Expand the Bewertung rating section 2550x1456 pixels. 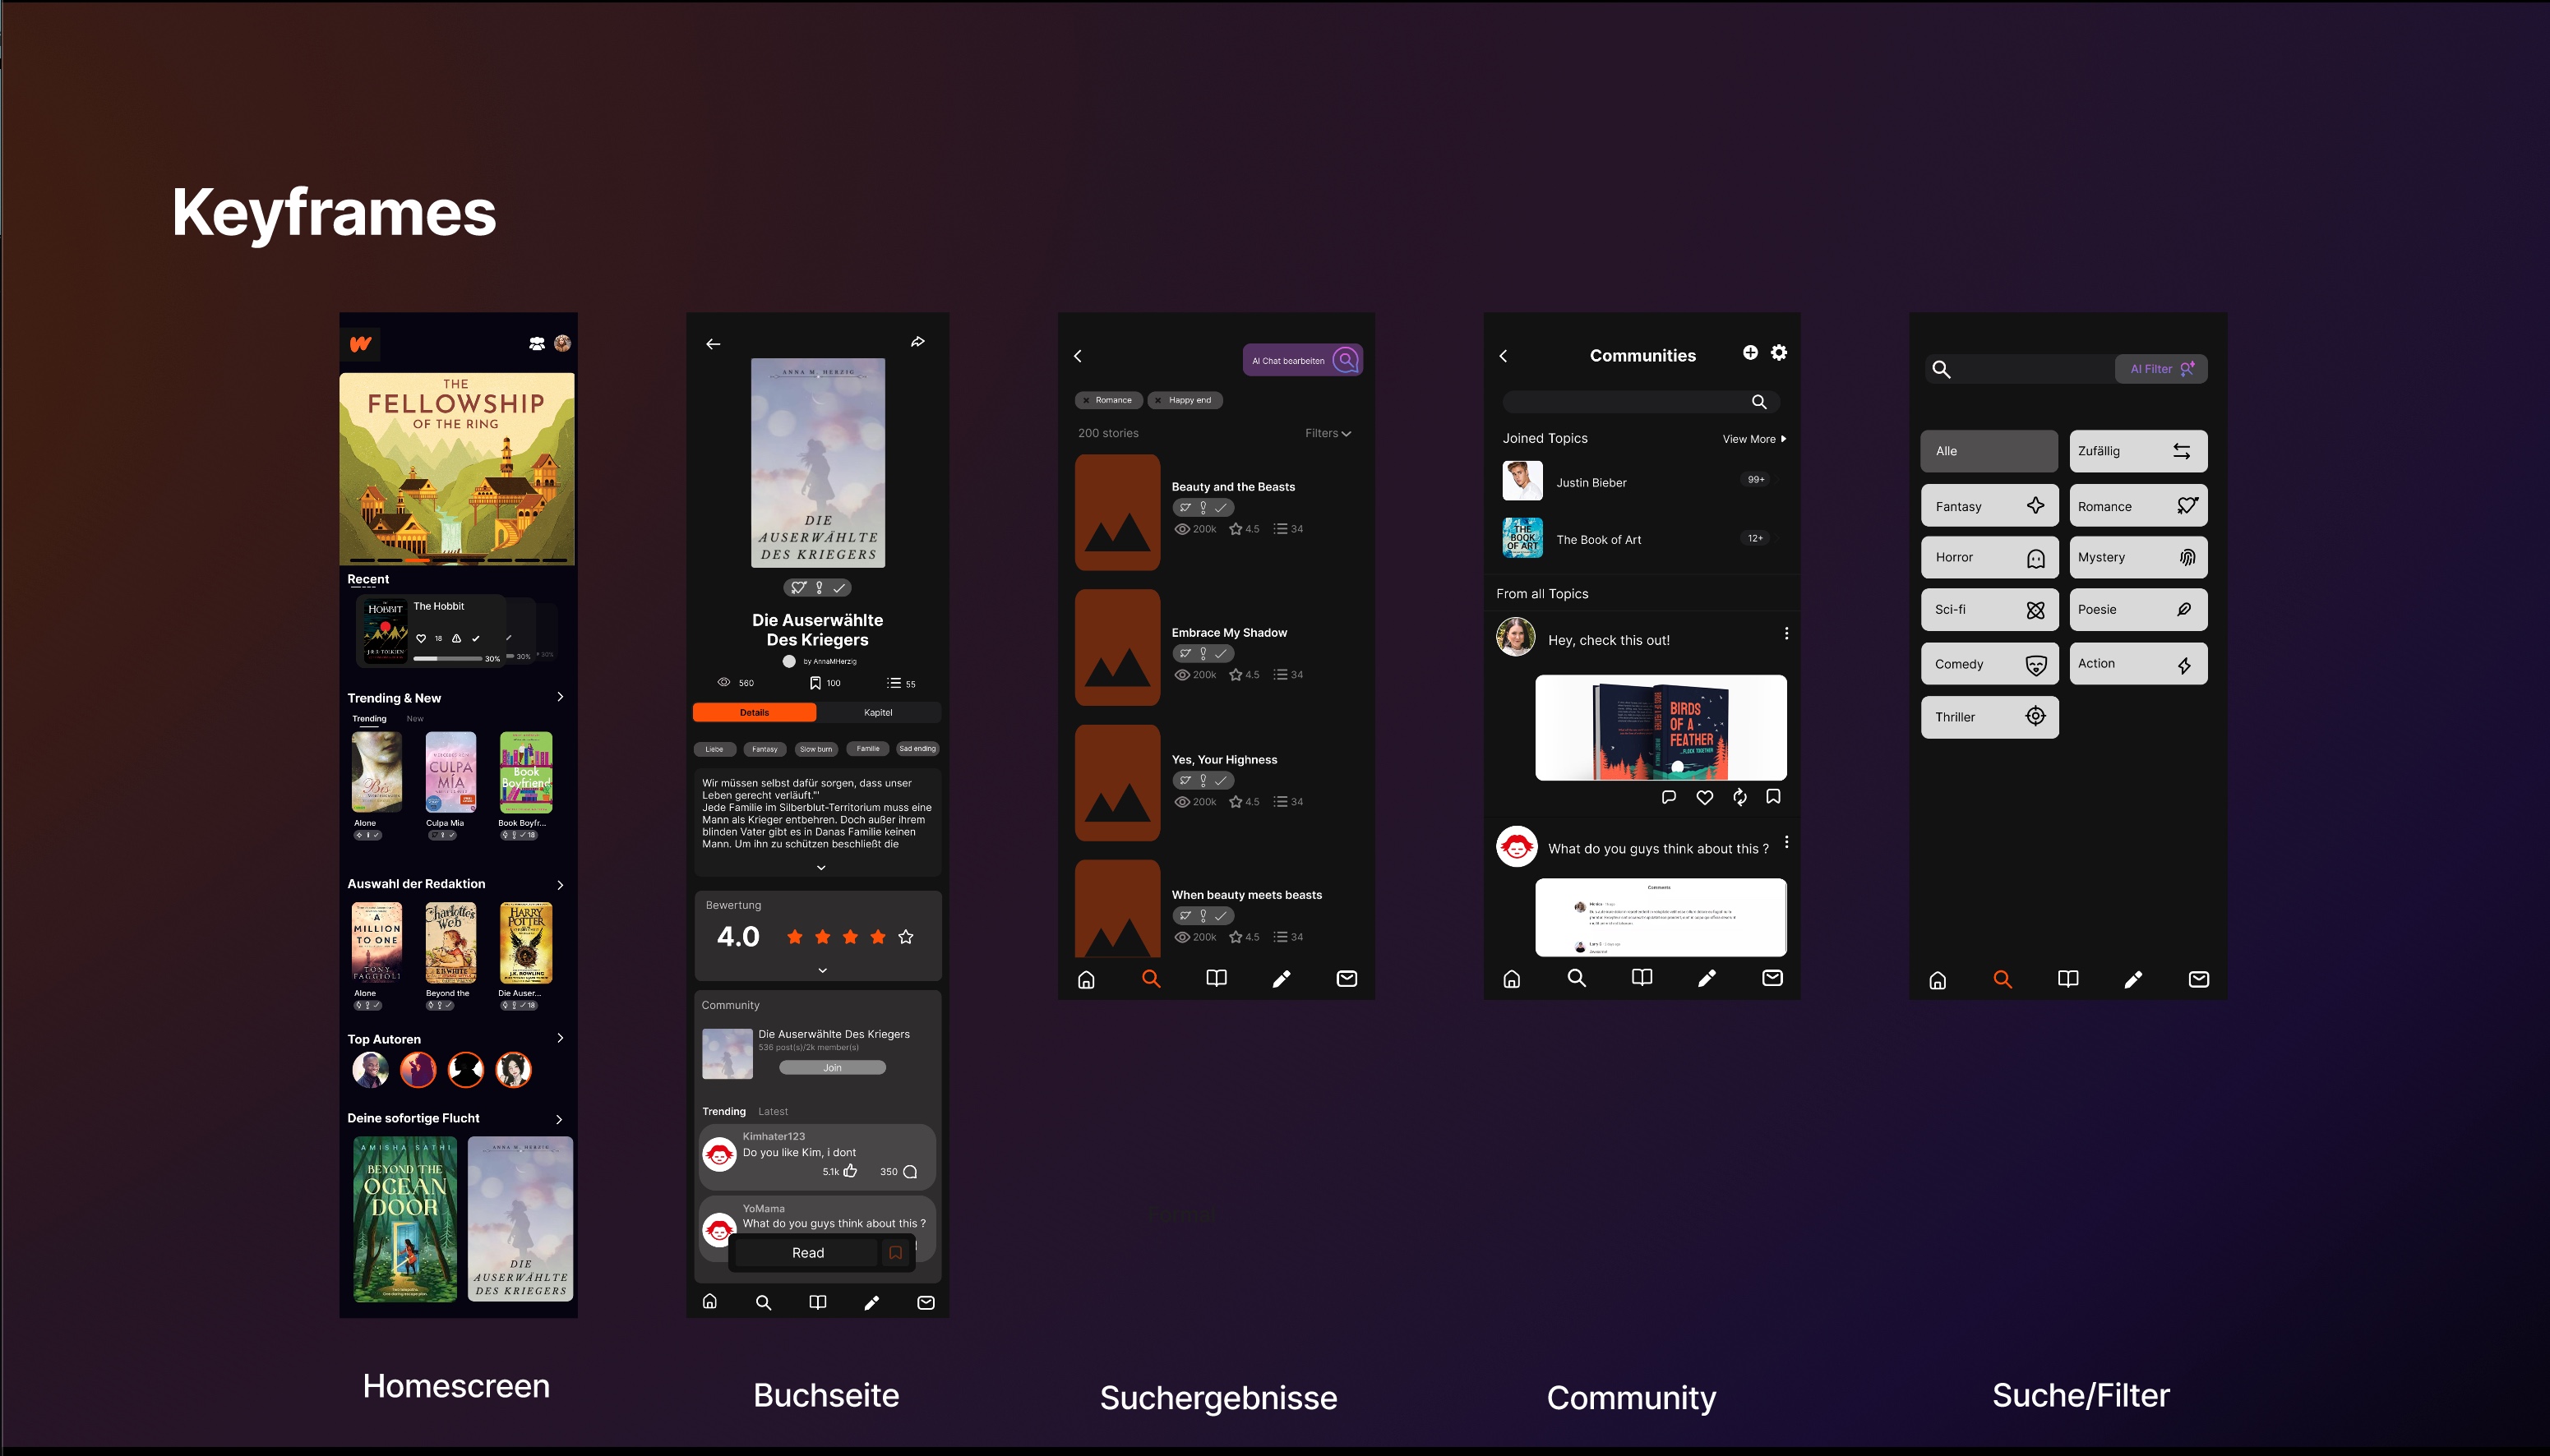click(822, 970)
